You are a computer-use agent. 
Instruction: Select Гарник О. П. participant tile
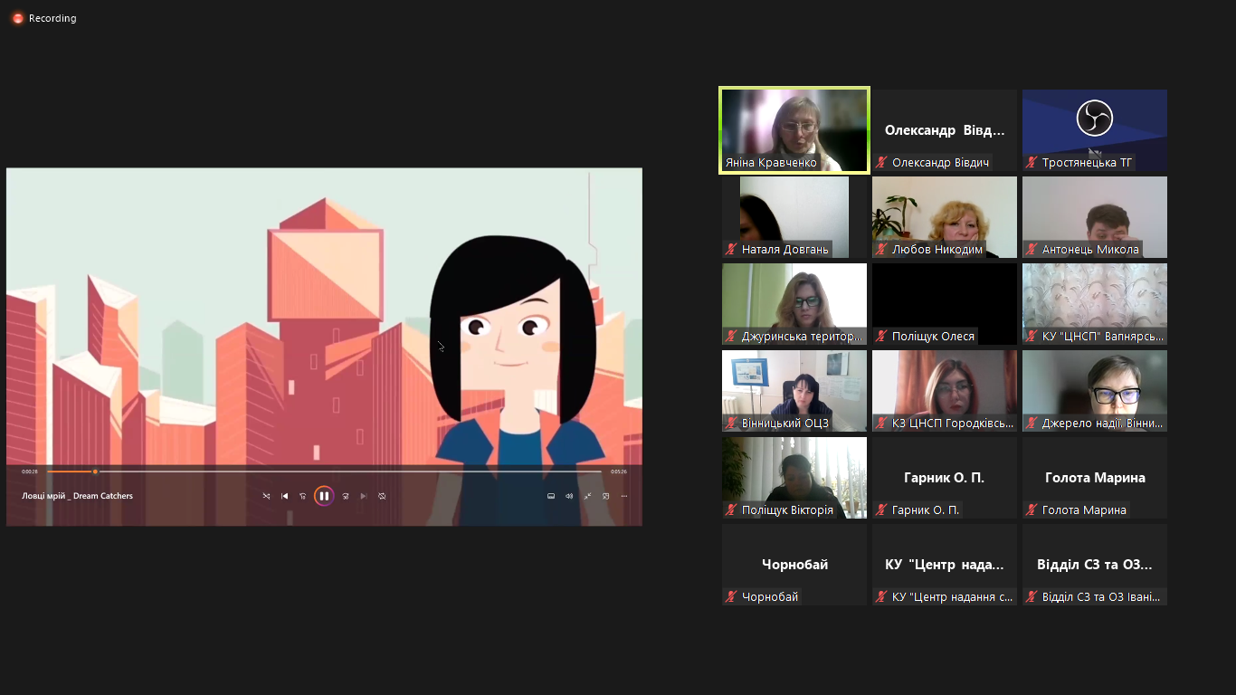point(945,478)
